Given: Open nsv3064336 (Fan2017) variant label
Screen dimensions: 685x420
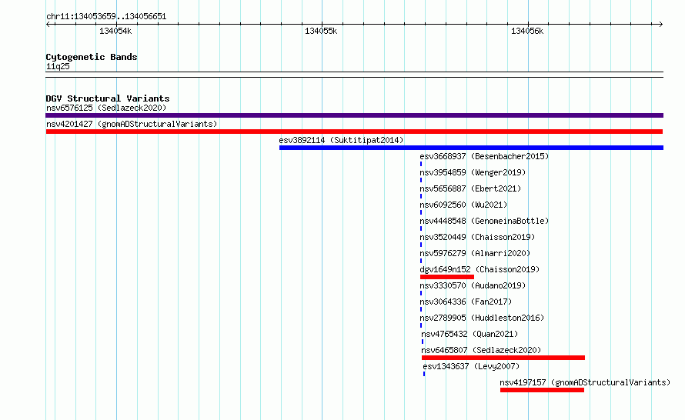Looking at the screenshot, I should tap(466, 302).
